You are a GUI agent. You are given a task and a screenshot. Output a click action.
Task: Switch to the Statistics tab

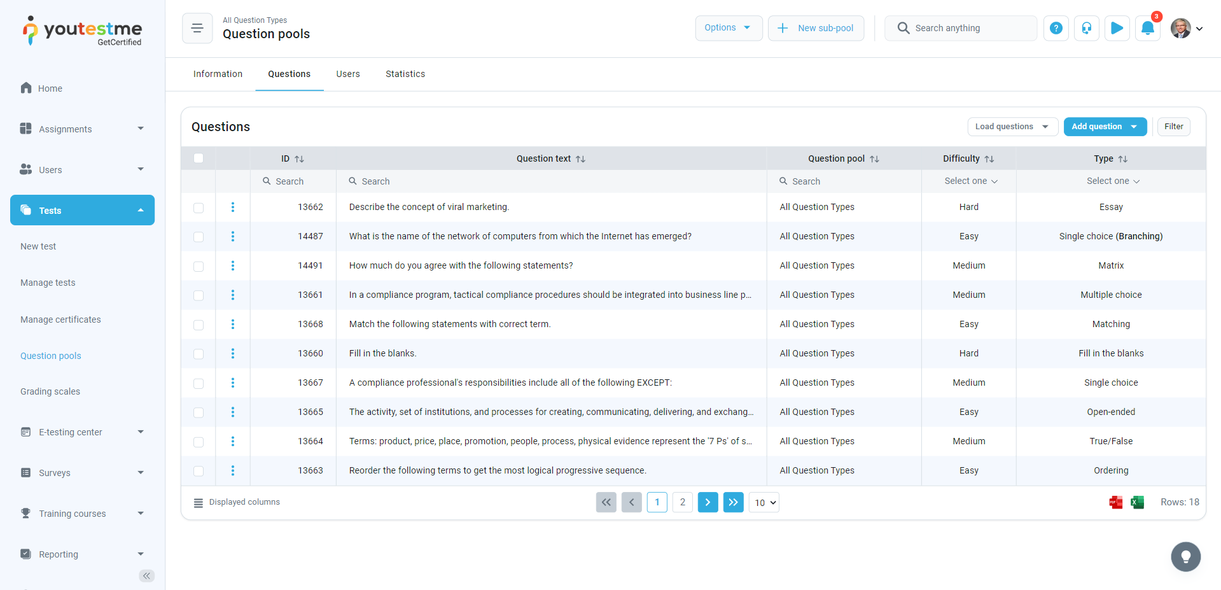coord(405,74)
